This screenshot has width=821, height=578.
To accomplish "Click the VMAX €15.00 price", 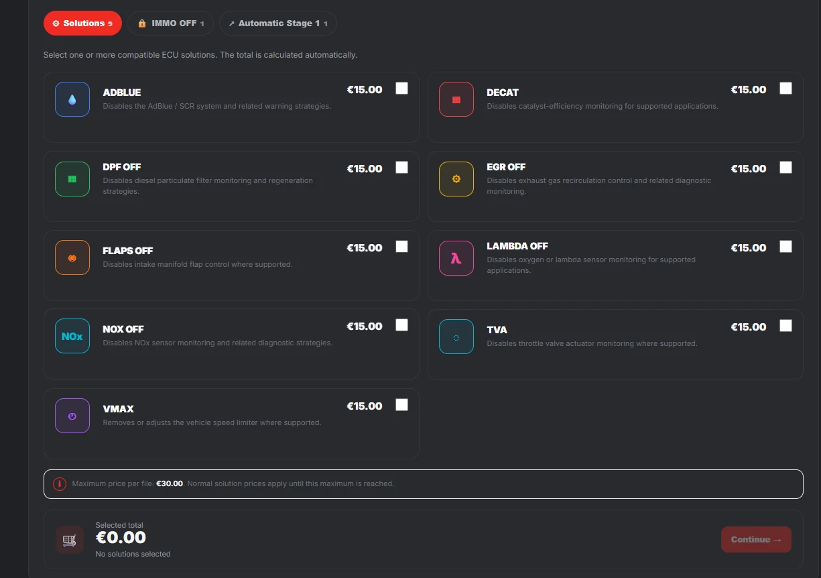I will (x=365, y=406).
